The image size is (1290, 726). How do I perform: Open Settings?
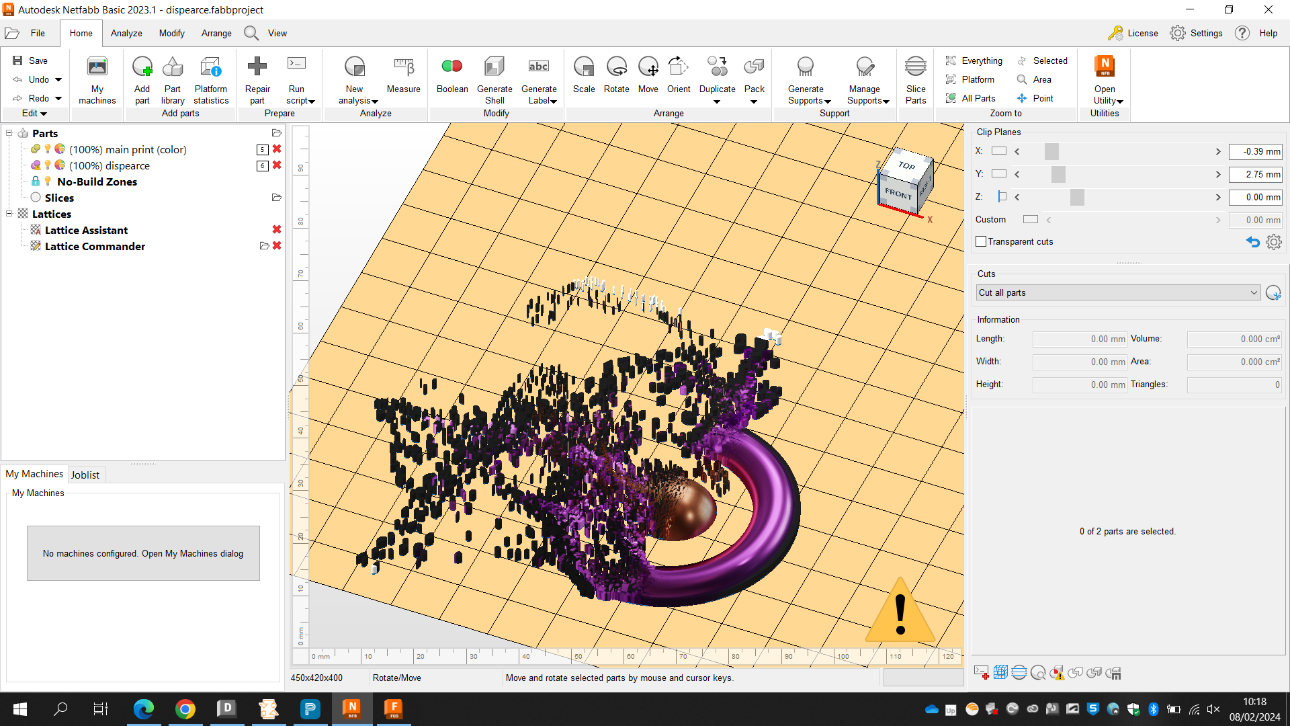tap(1196, 33)
